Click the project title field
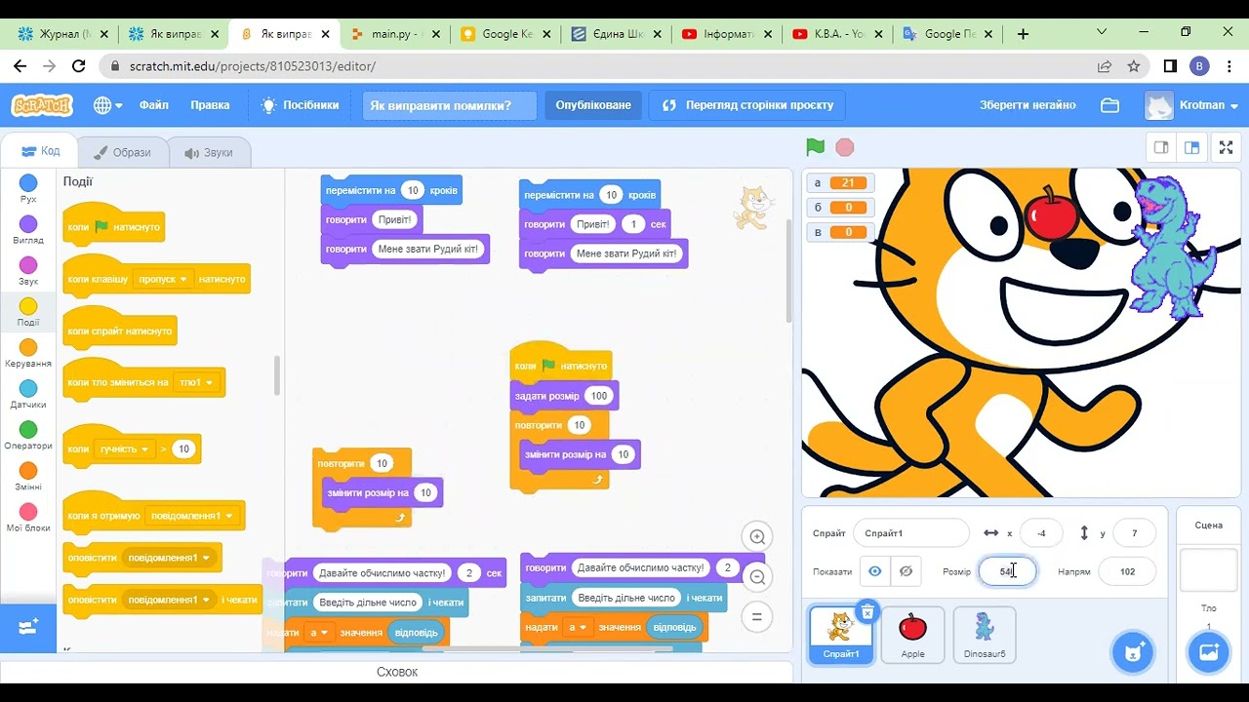1249x702 pixels. (450, 105)
